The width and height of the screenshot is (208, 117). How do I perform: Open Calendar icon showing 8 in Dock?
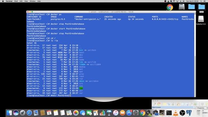(x=49, y=113)
